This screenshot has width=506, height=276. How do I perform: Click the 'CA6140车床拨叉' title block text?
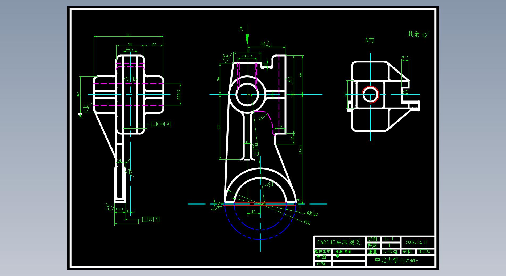pos(339,242)
